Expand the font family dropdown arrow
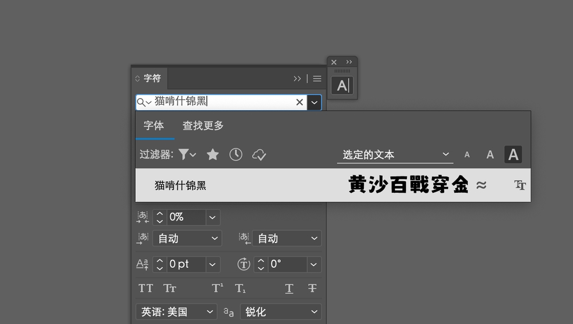The width and height of the screenshot is (573, 324). pyautogui.click(x=314, y=103)
